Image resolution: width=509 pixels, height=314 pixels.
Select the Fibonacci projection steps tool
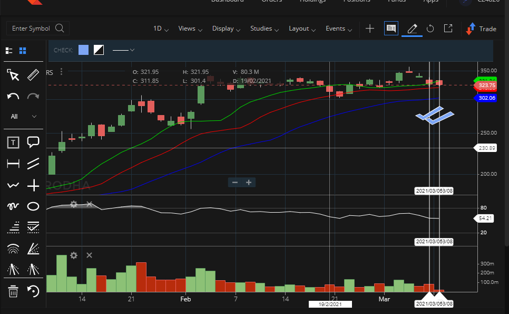[13, 227]
